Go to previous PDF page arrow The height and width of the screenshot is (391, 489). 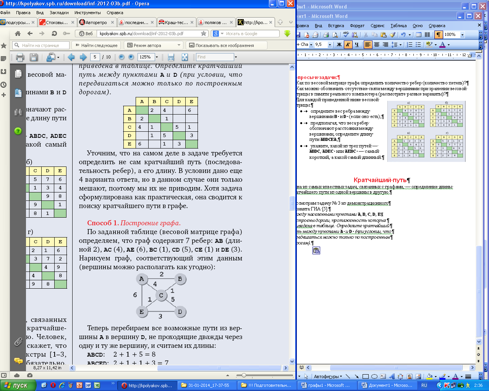[x=71, y=57]
